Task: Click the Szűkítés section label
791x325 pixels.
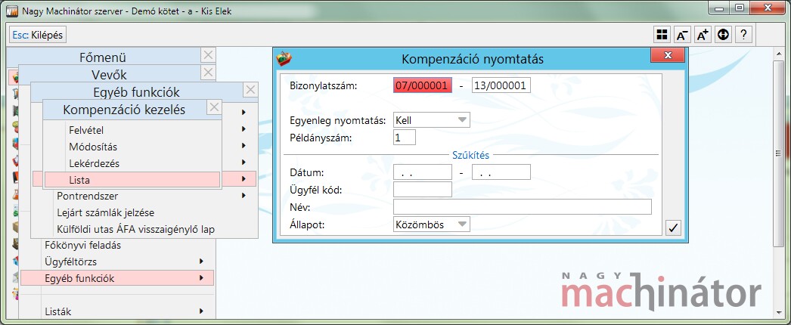Action: pyautogui.click(x=470, y=155)
